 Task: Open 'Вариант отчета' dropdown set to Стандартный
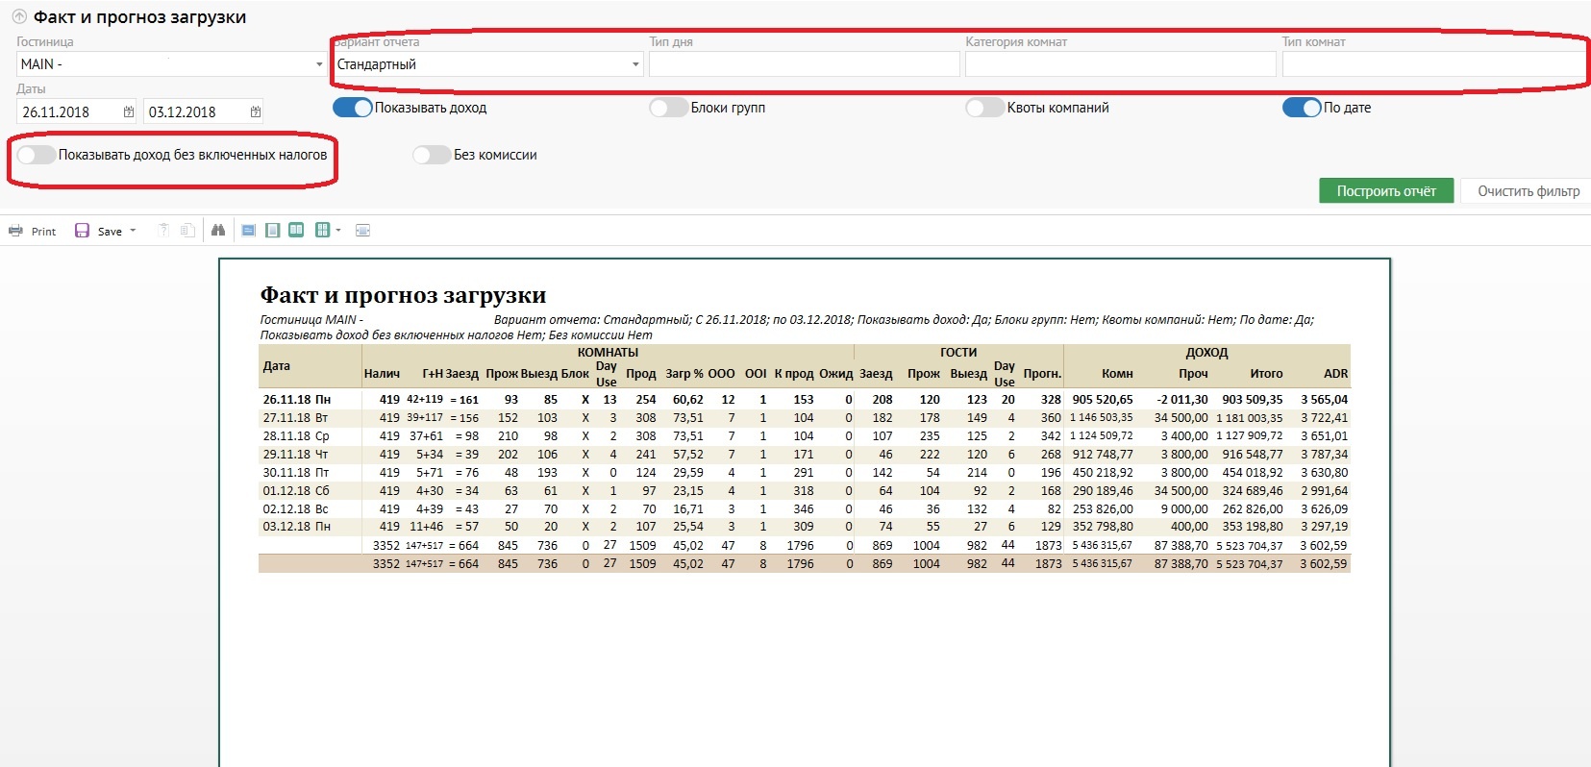[x=635, y=64]
